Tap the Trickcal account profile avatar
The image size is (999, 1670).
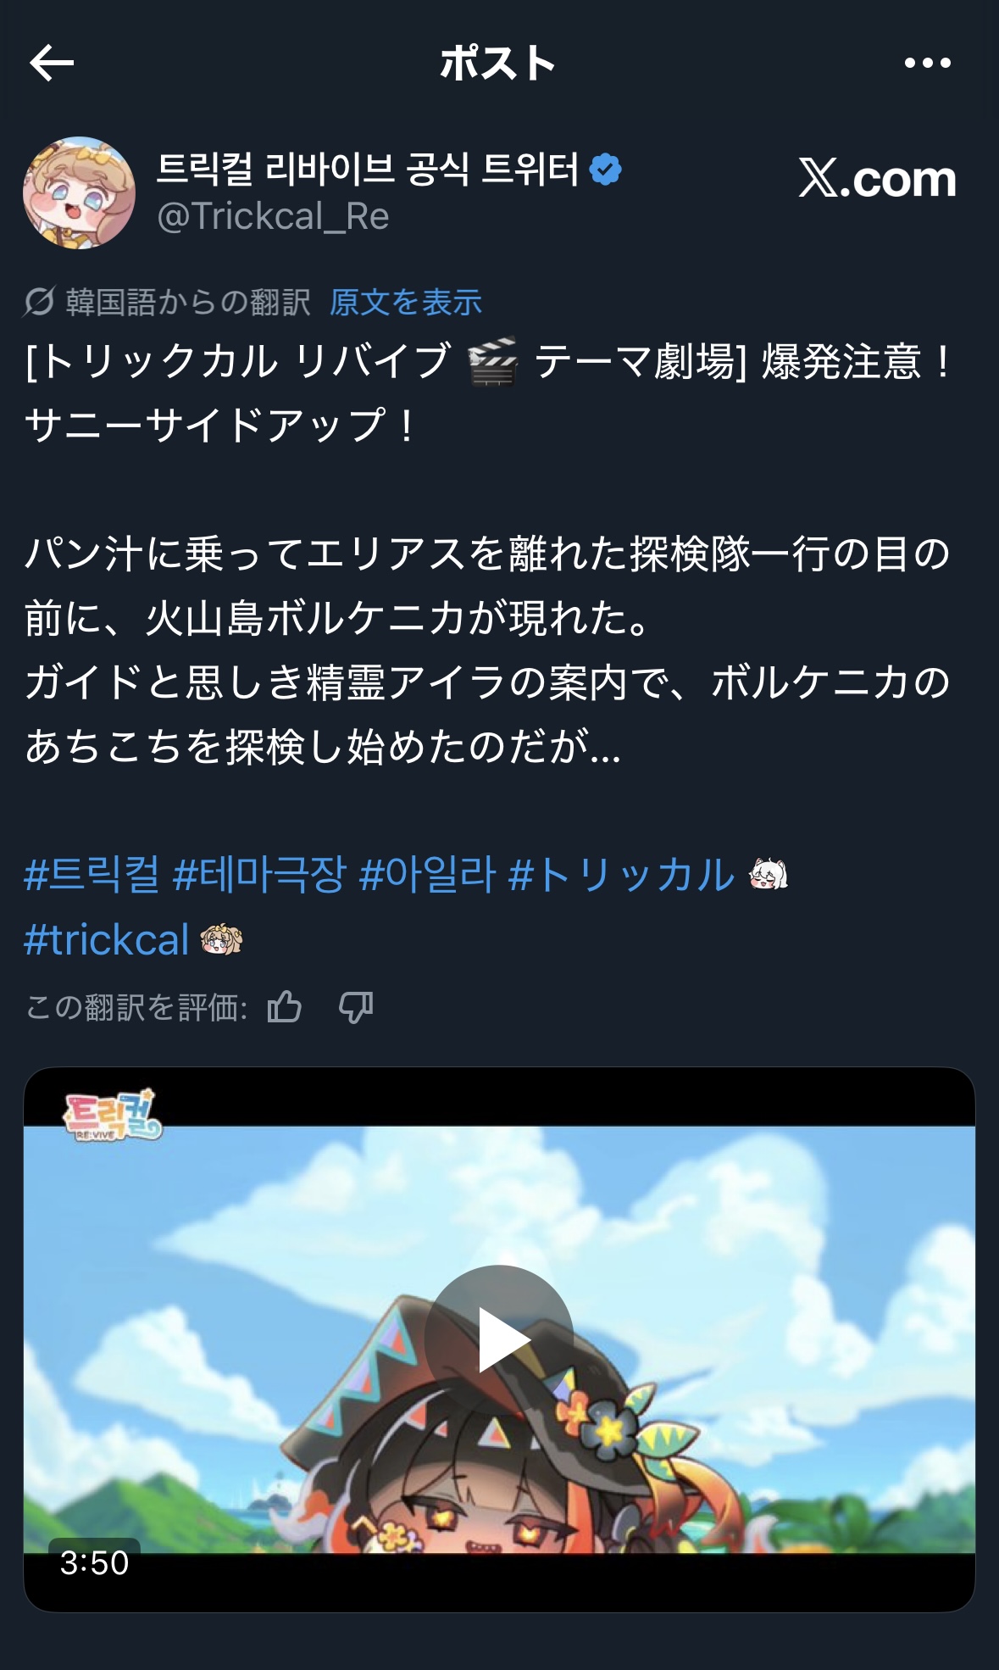79,192
